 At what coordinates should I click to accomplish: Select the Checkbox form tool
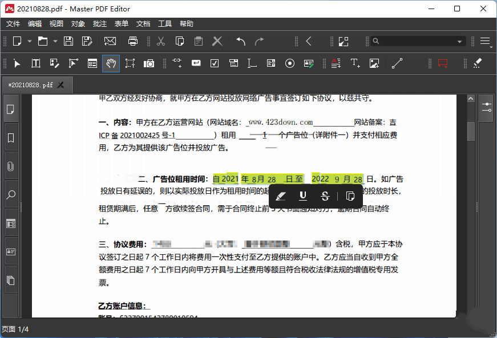[x=215, y=63]
